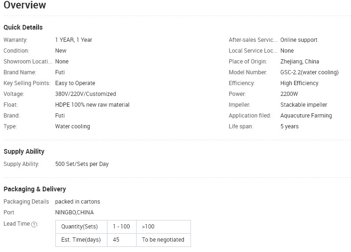
Task: Click the 1 - 100 quantity cell
Action: 122,227
